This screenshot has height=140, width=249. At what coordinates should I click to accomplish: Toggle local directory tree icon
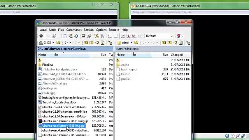(110, 42)
